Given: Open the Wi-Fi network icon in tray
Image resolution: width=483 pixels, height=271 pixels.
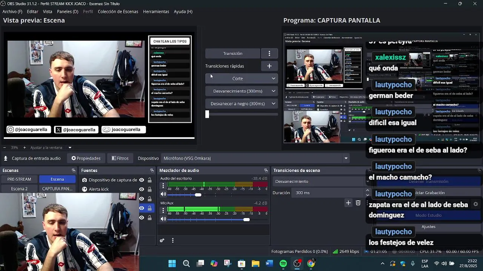Looking at the screenshot, I should (437, 263).
